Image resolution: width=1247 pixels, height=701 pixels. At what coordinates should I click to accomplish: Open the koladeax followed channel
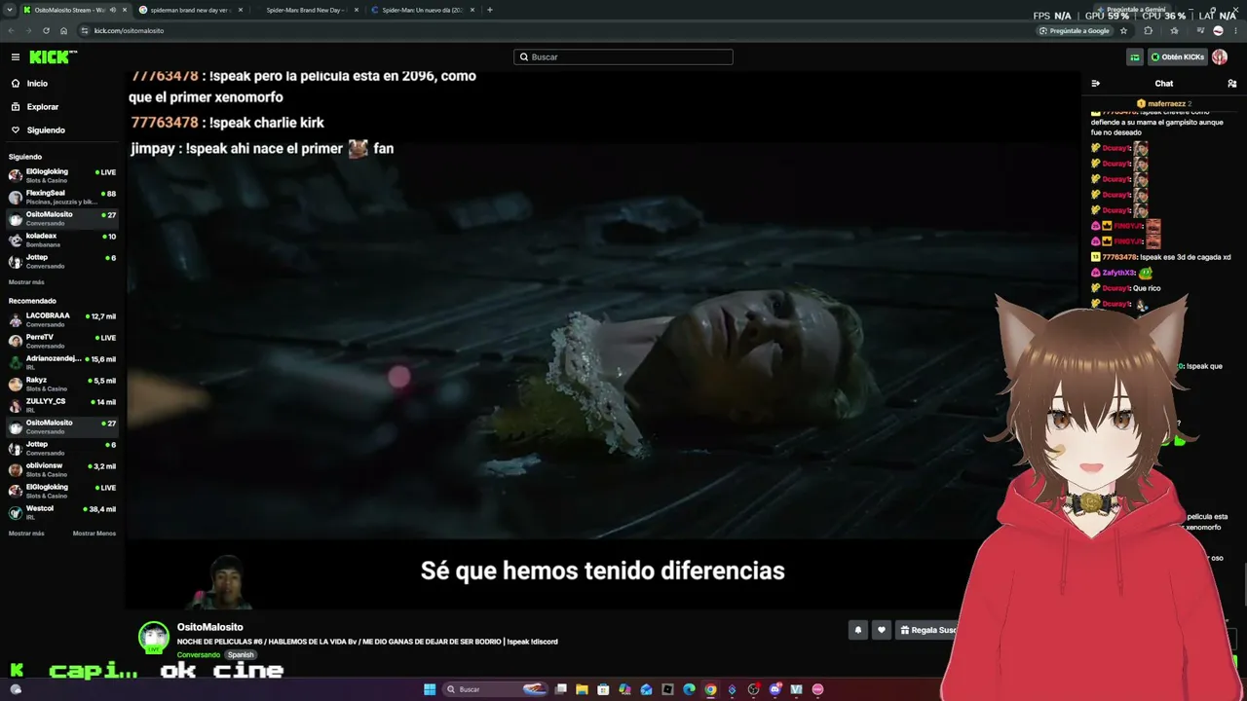(62, 240)
